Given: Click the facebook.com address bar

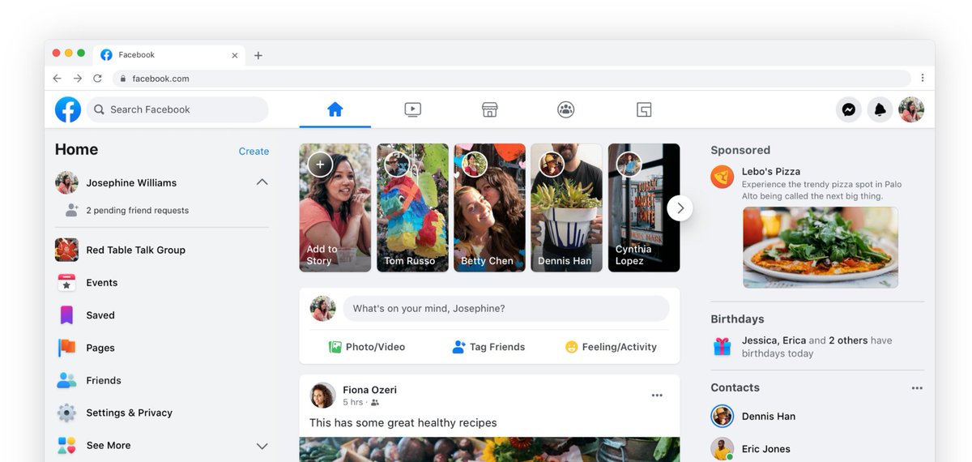Looking at the screenshot, I should point(512,79).
